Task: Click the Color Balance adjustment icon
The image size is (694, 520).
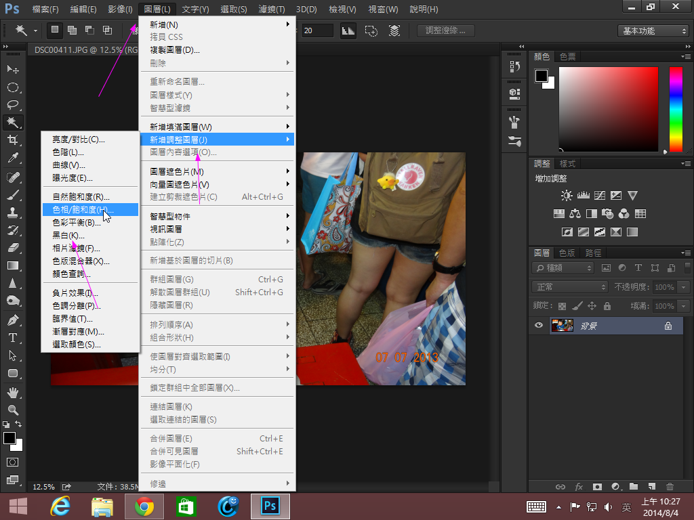Action: click(x=575, y=214)
